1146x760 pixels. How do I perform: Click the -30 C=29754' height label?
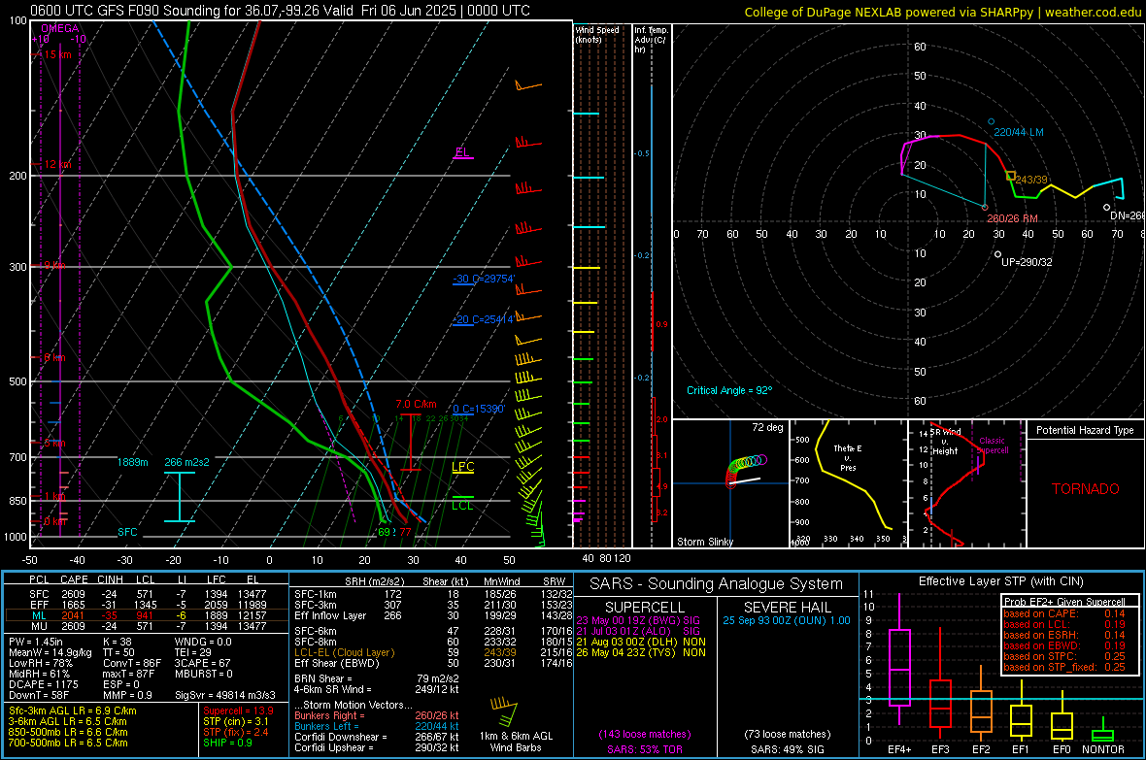pyautogui.click(x=484, y=280)
